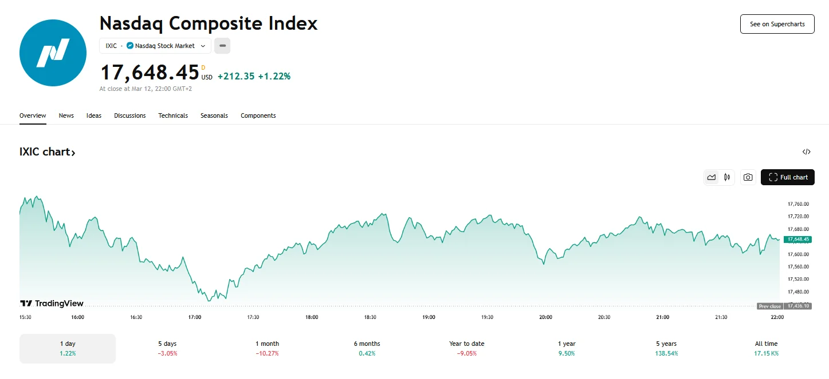Click the Nasdaq Composite circular logo

(x=53, y=53)
